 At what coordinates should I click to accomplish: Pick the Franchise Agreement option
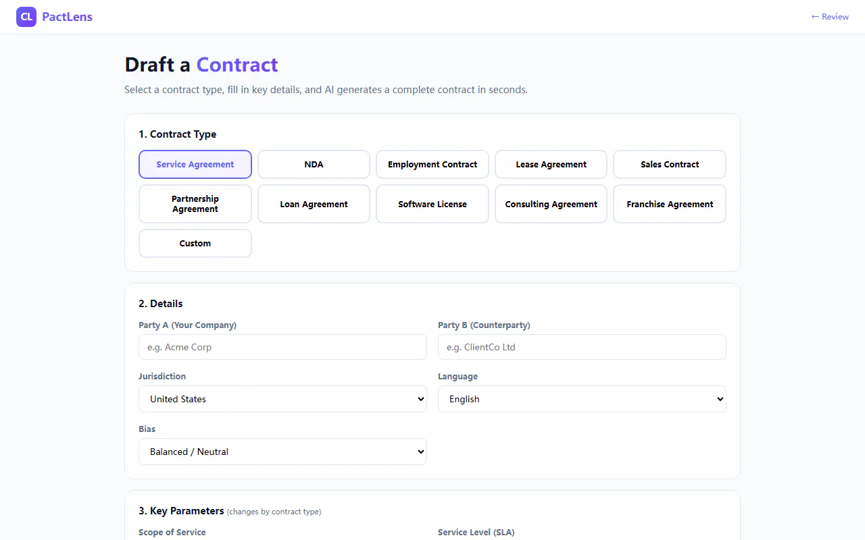670,204
